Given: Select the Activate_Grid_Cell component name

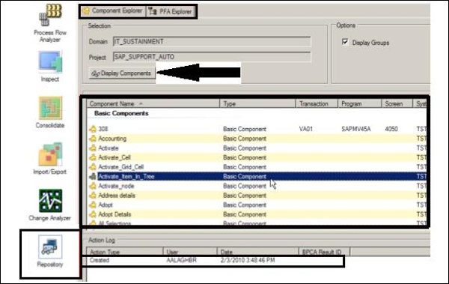Looking at the screenshot, I should pos(121,167).
